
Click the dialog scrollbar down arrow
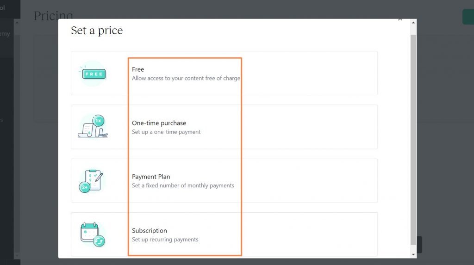point(413,254)
